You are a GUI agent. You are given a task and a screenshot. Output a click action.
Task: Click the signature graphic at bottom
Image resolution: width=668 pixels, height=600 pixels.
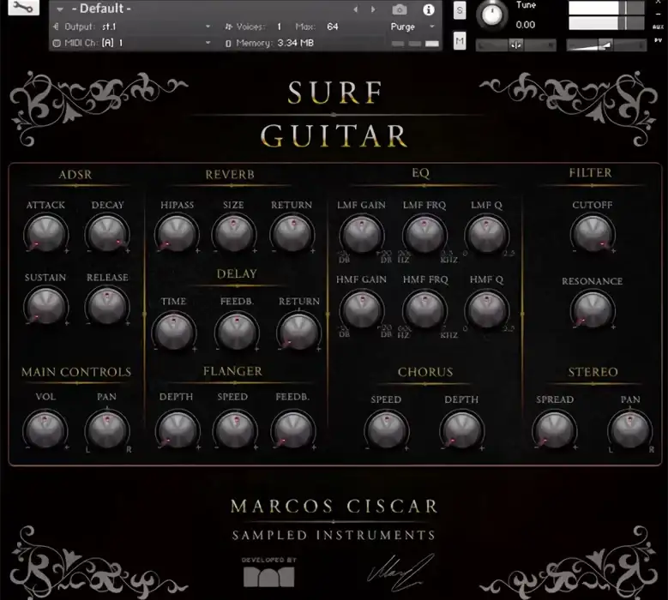click(x=400, y=573)
